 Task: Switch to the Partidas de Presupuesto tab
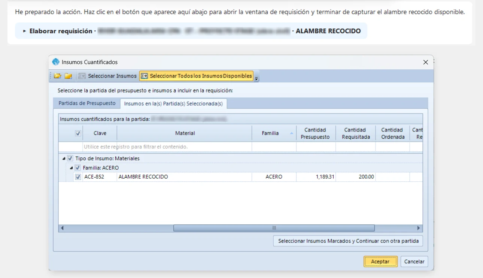coord(87,103)
